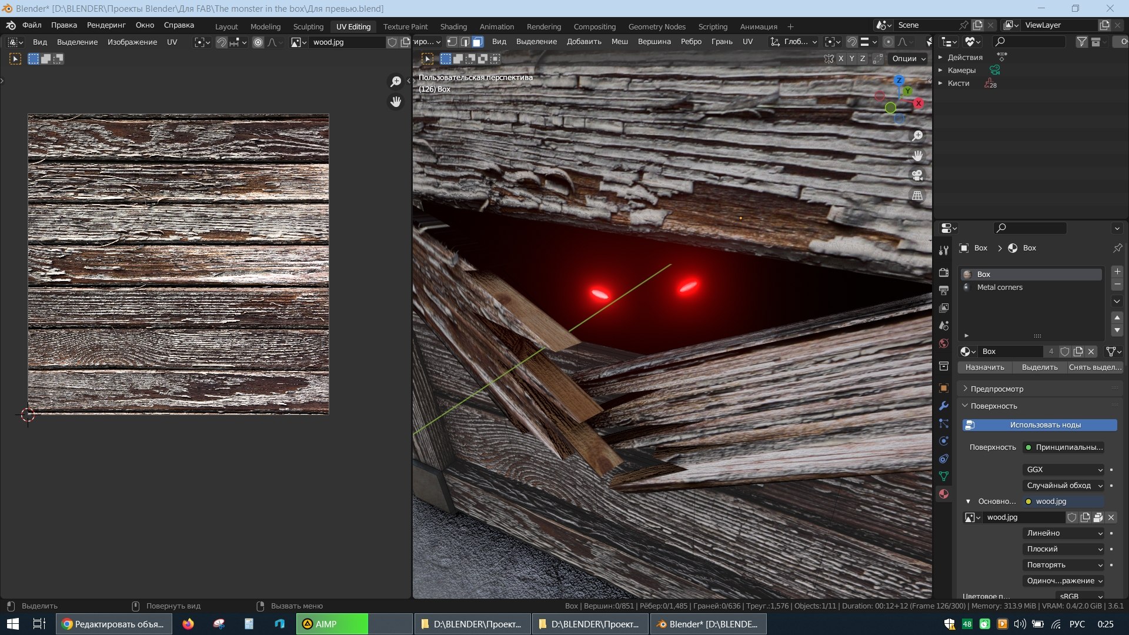Open the Случайный обход subsurface dropdown
The image size is (1129, 635).
click(1064, 486)
